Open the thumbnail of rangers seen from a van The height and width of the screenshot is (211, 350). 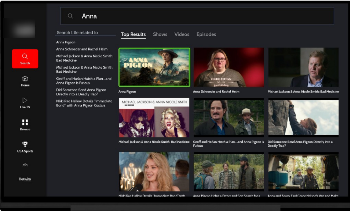click(x=303, y=172)
